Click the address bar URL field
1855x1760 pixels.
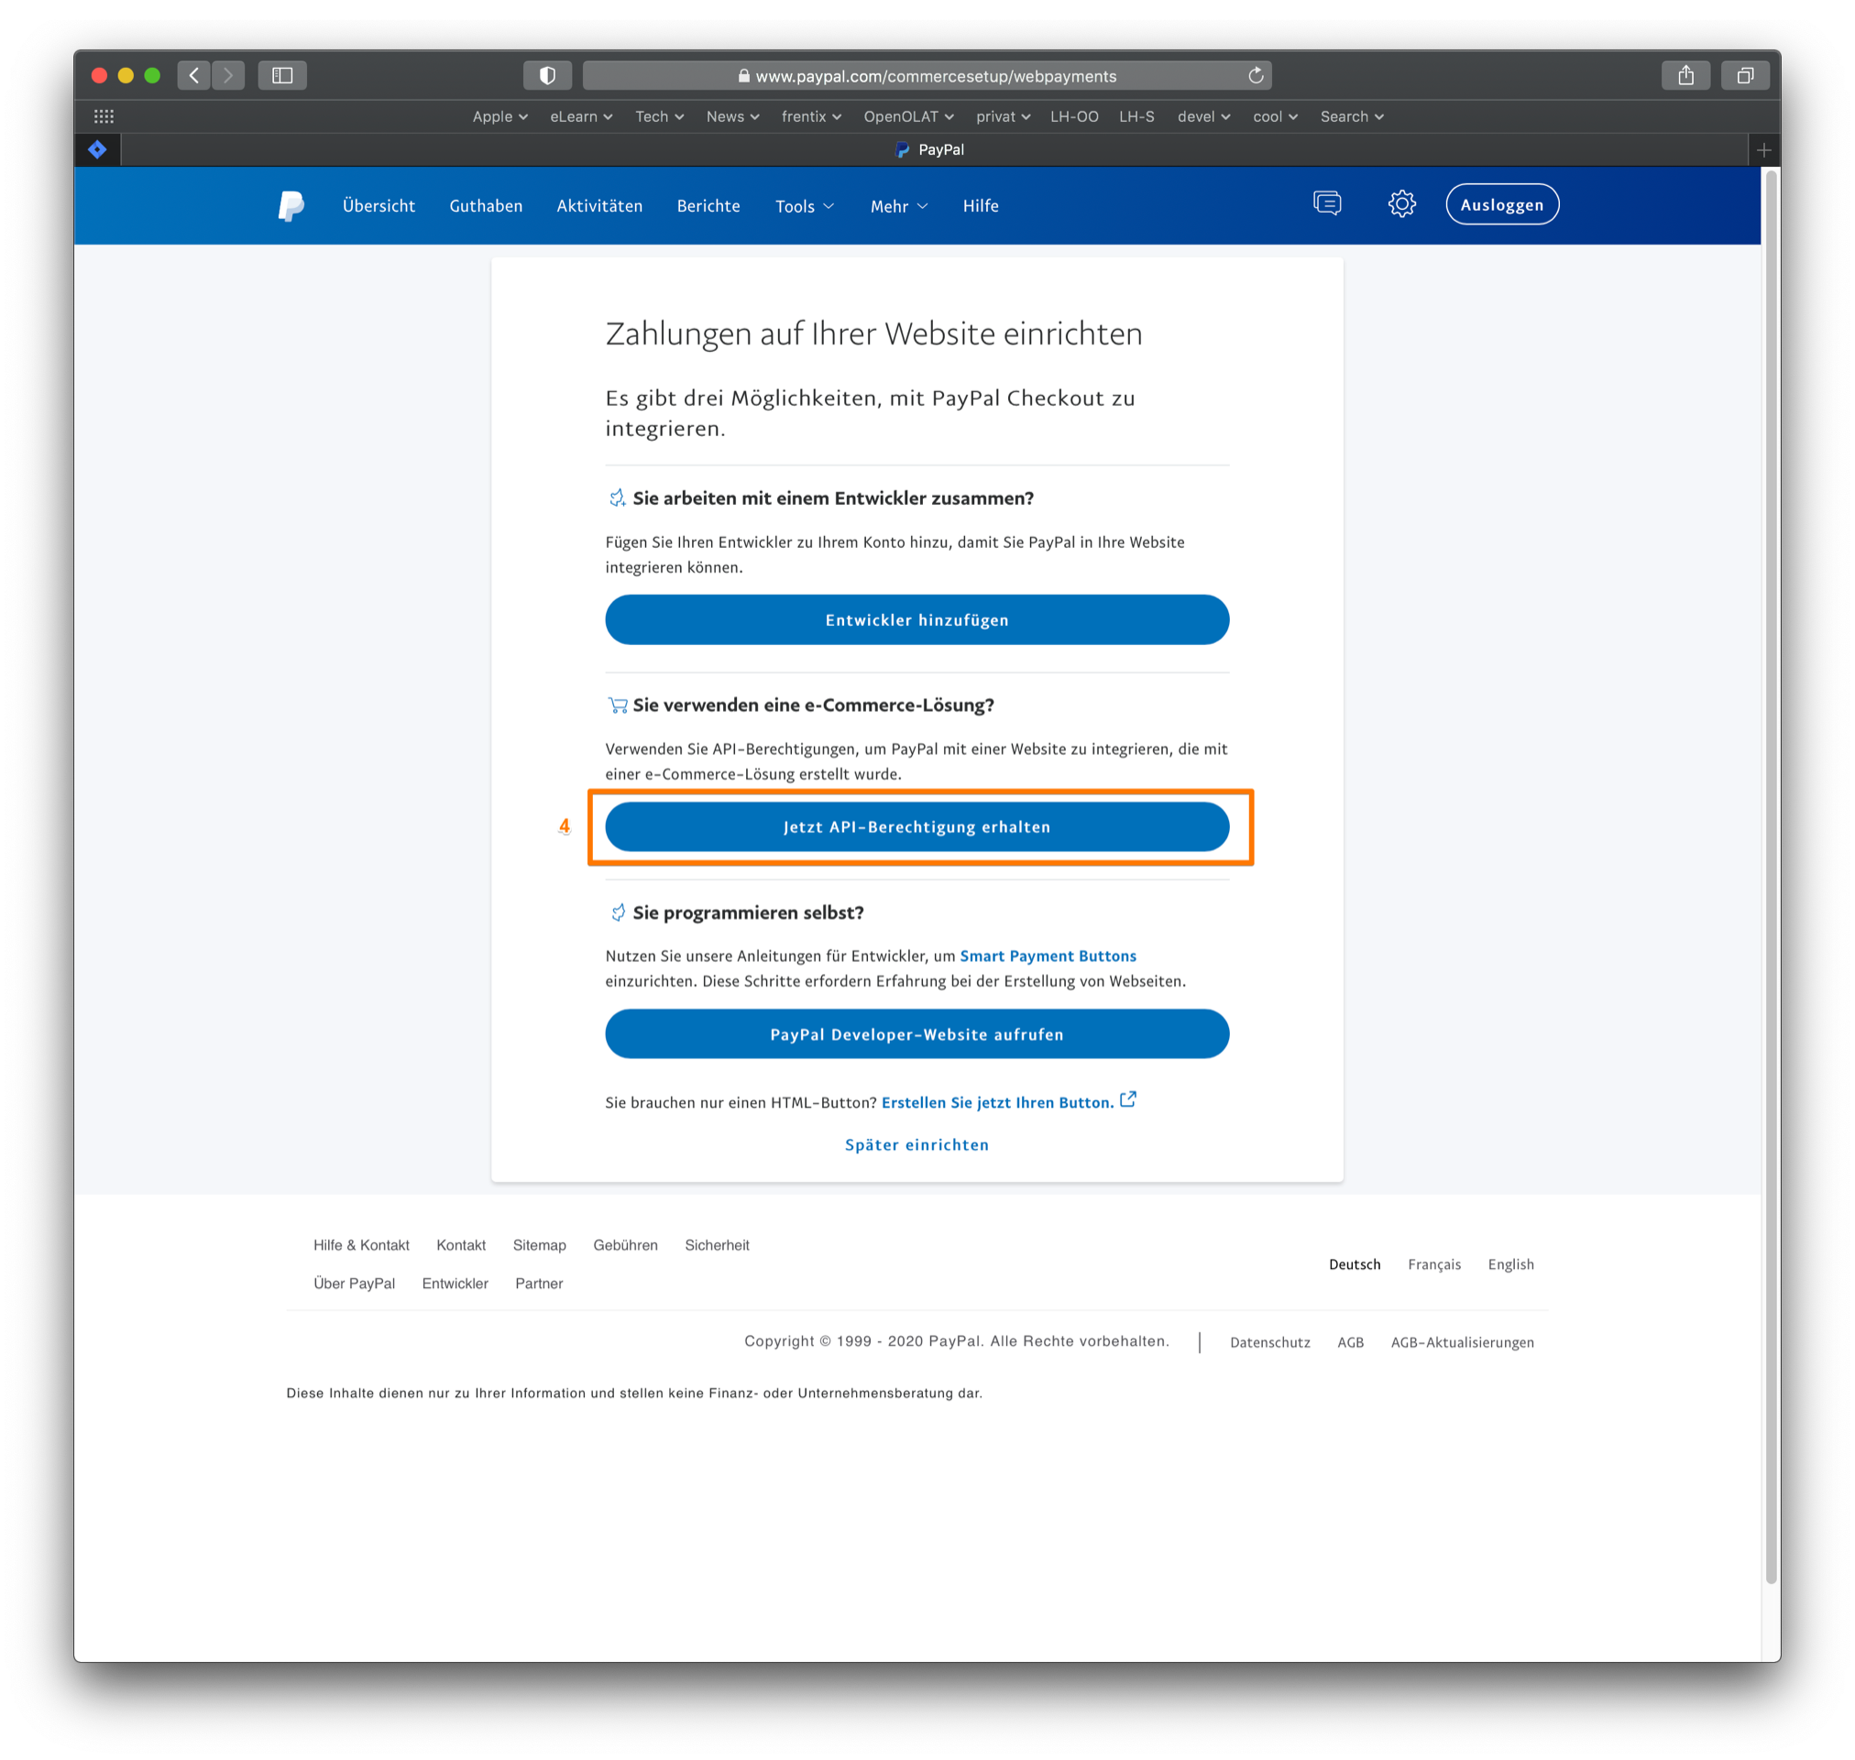point(926,76)
